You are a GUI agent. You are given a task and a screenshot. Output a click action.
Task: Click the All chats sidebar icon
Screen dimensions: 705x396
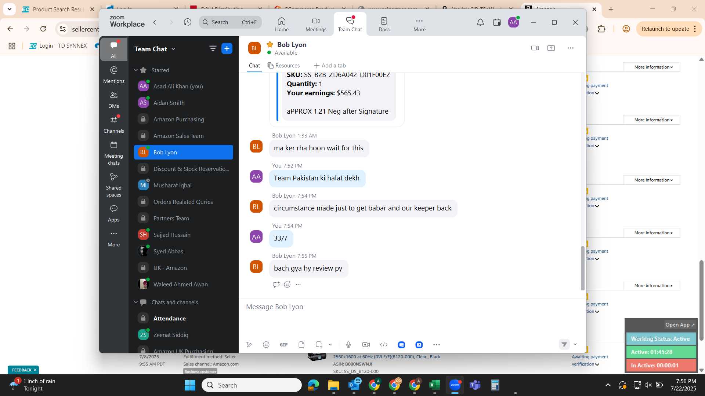click(x=113, y=49)
